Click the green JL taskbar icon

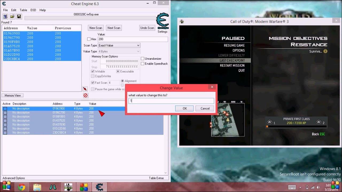[x=53, y=187]
